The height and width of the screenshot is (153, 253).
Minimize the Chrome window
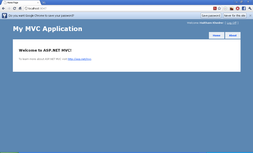236,2
